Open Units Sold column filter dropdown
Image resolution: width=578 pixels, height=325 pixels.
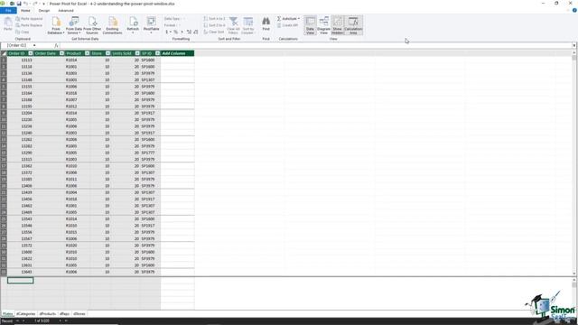(x=137, y=53)
